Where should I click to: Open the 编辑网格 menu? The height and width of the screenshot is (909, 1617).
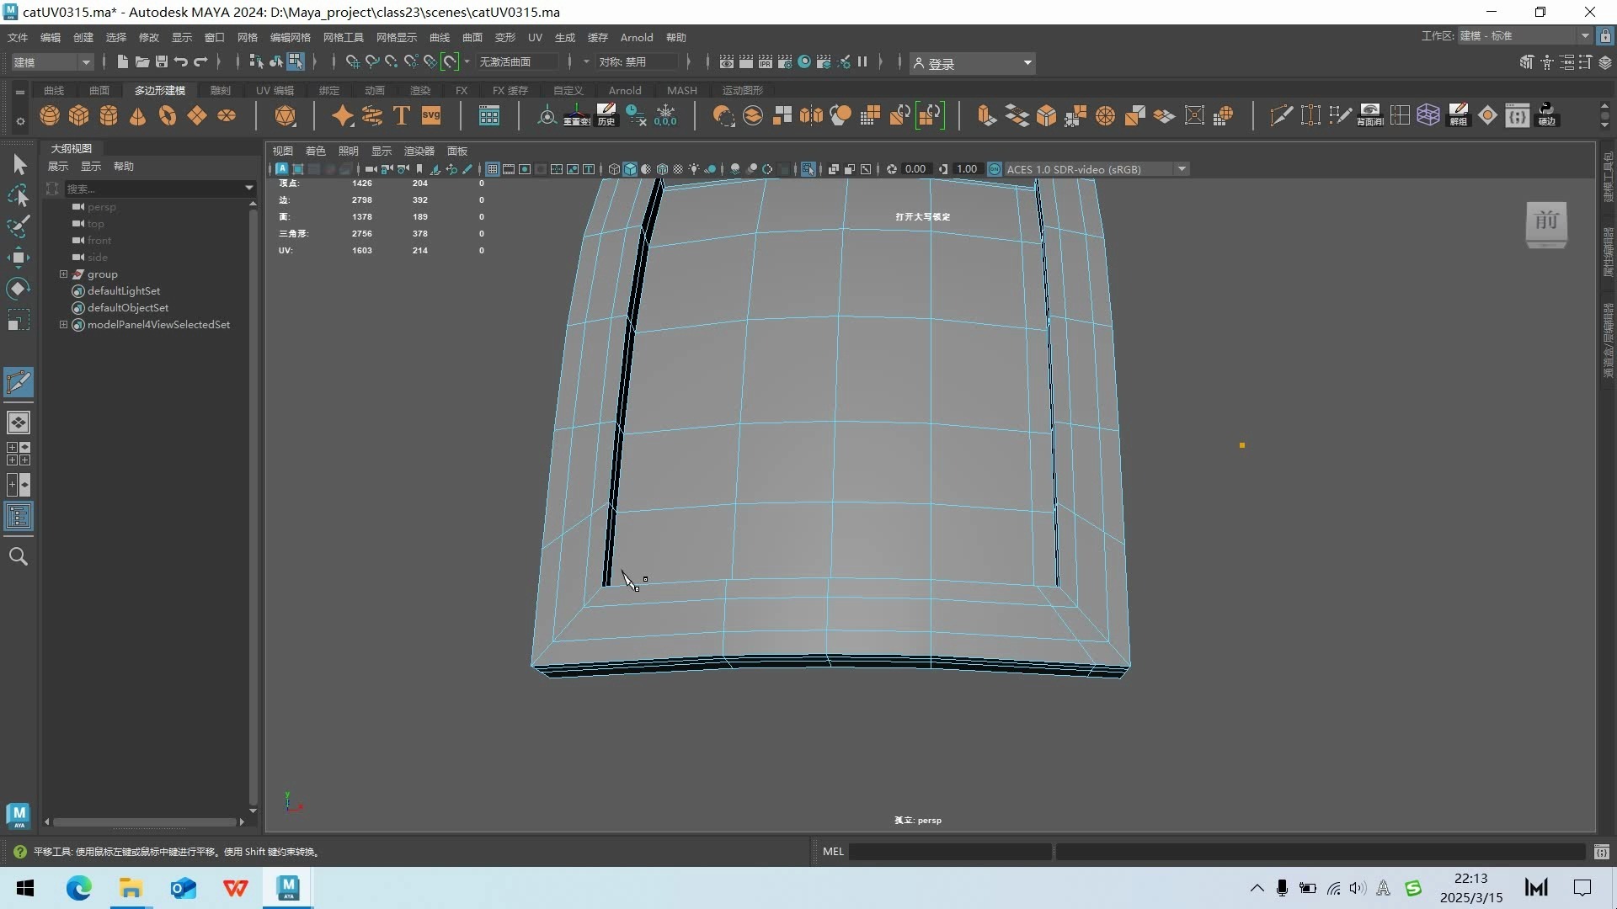pyautogui.click(x=290, y=37)
